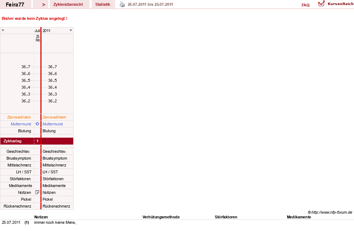
Task: Click the KurvenReich logo icon
Action: pos(321,4)
